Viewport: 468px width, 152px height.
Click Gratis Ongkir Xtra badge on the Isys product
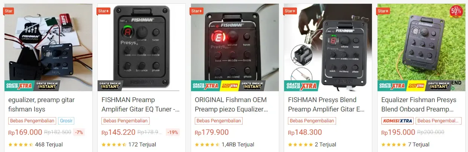coord(19,86)
